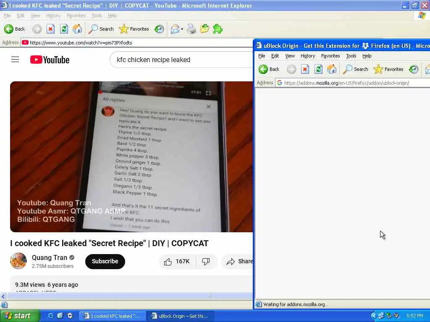This screenshot has width=430, height=322.
Task: Click 'Waiting for addons.mozilla.org...' status bar text
Action: click(296, 304)
